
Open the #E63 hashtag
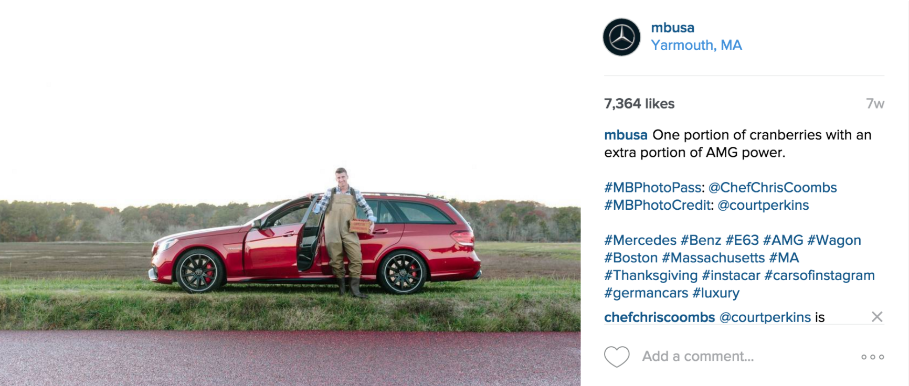(742, 240)
